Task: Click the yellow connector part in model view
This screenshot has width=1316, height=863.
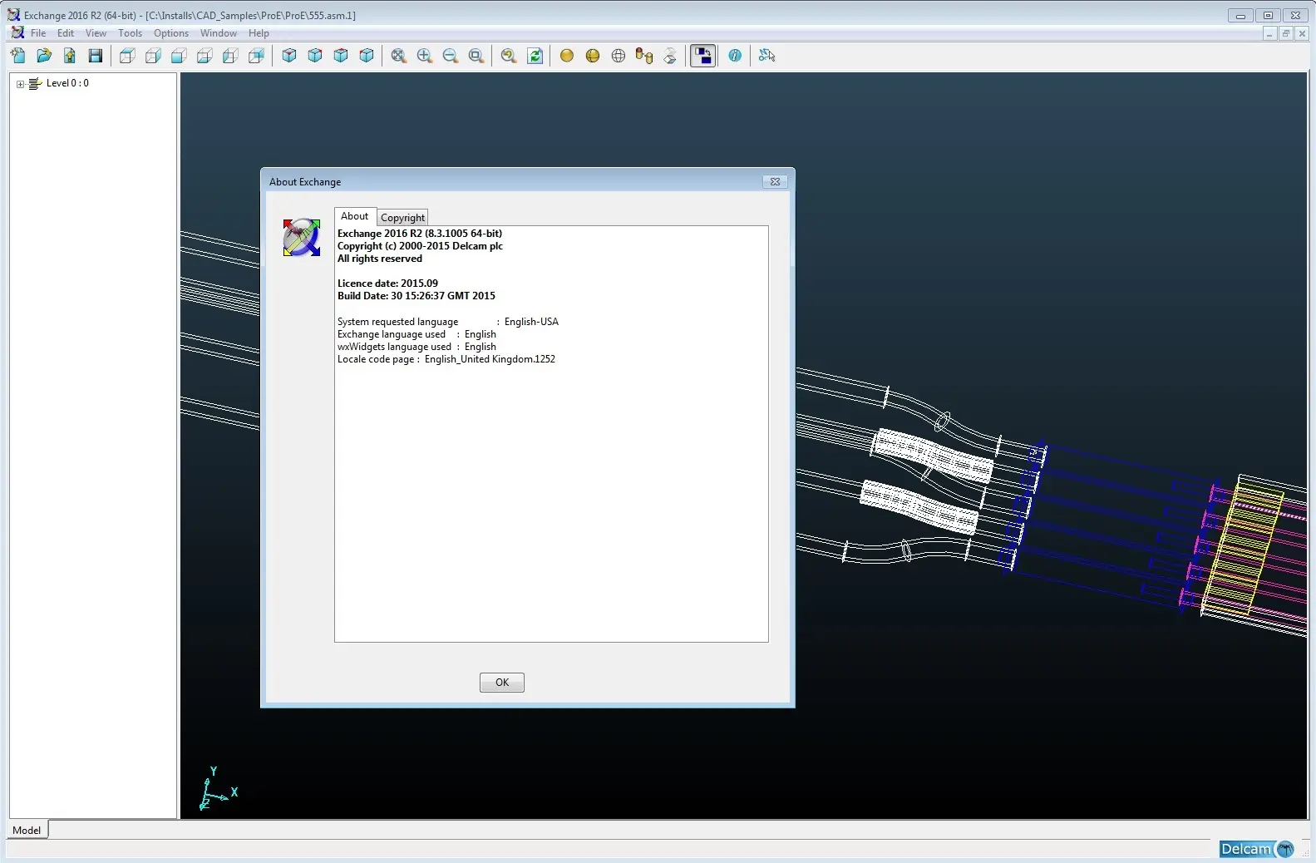Action: point(1241,548)
